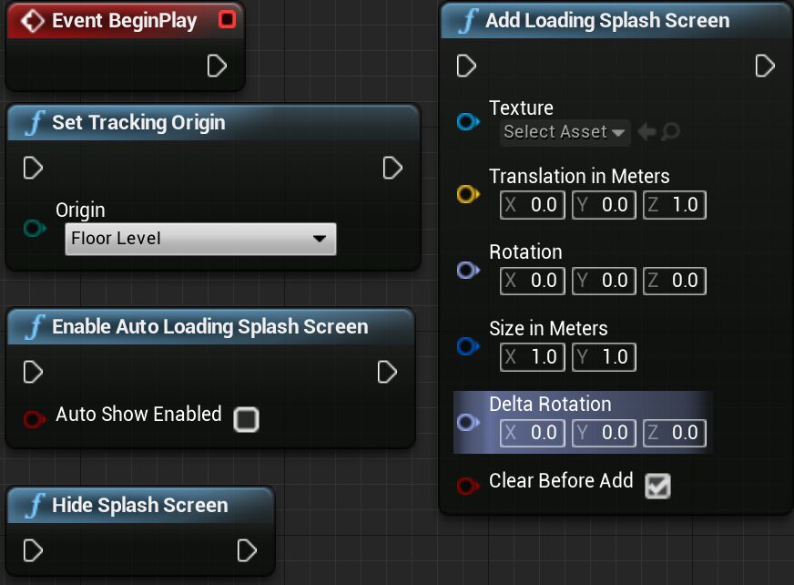Select Enable Auto Loading Splash Screen node header

(x=210, y=327)
